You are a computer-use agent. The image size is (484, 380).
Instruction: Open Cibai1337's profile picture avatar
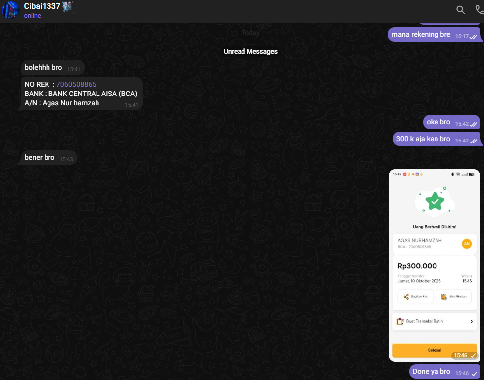point(10,10)
